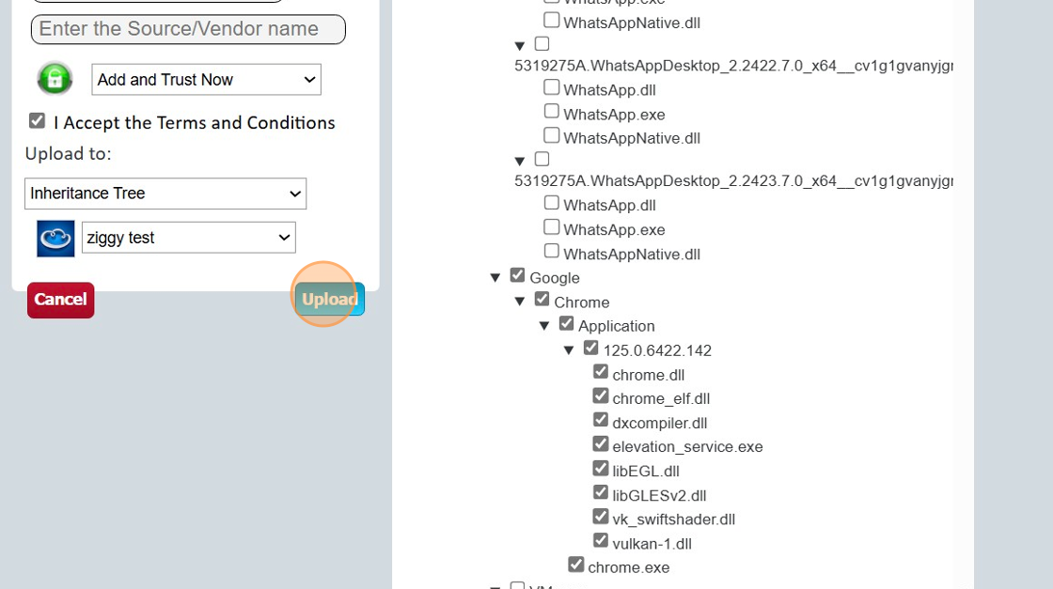Viewport: 1053px width, 589px height.
Task: Click the Upload button
Action: (x=328, y=298)
